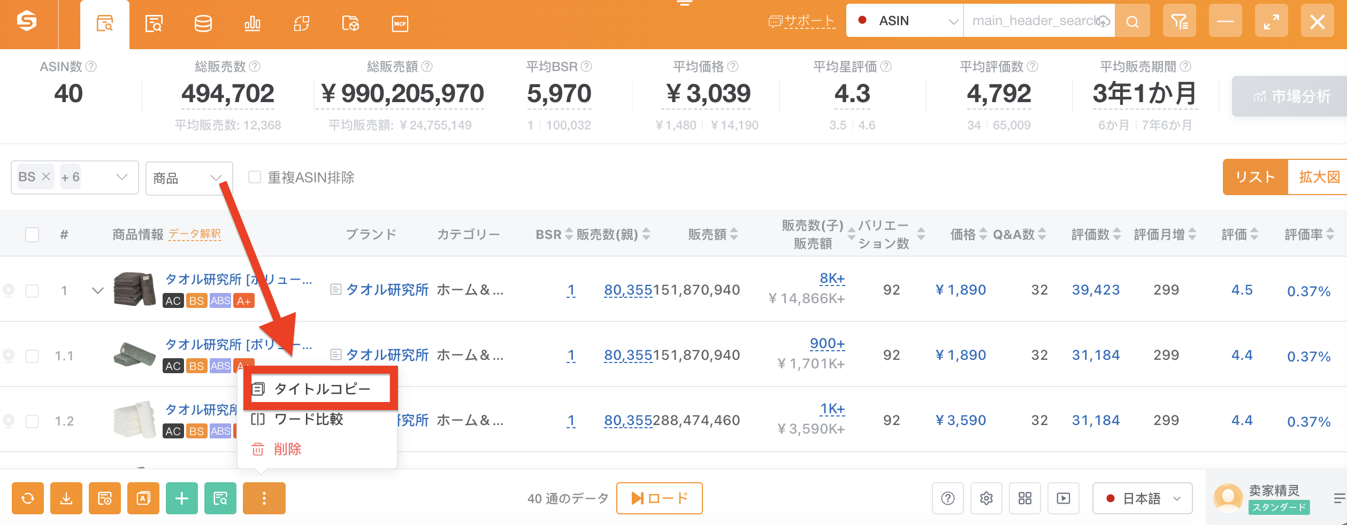Click the ロード button

(x=659, y=498)
